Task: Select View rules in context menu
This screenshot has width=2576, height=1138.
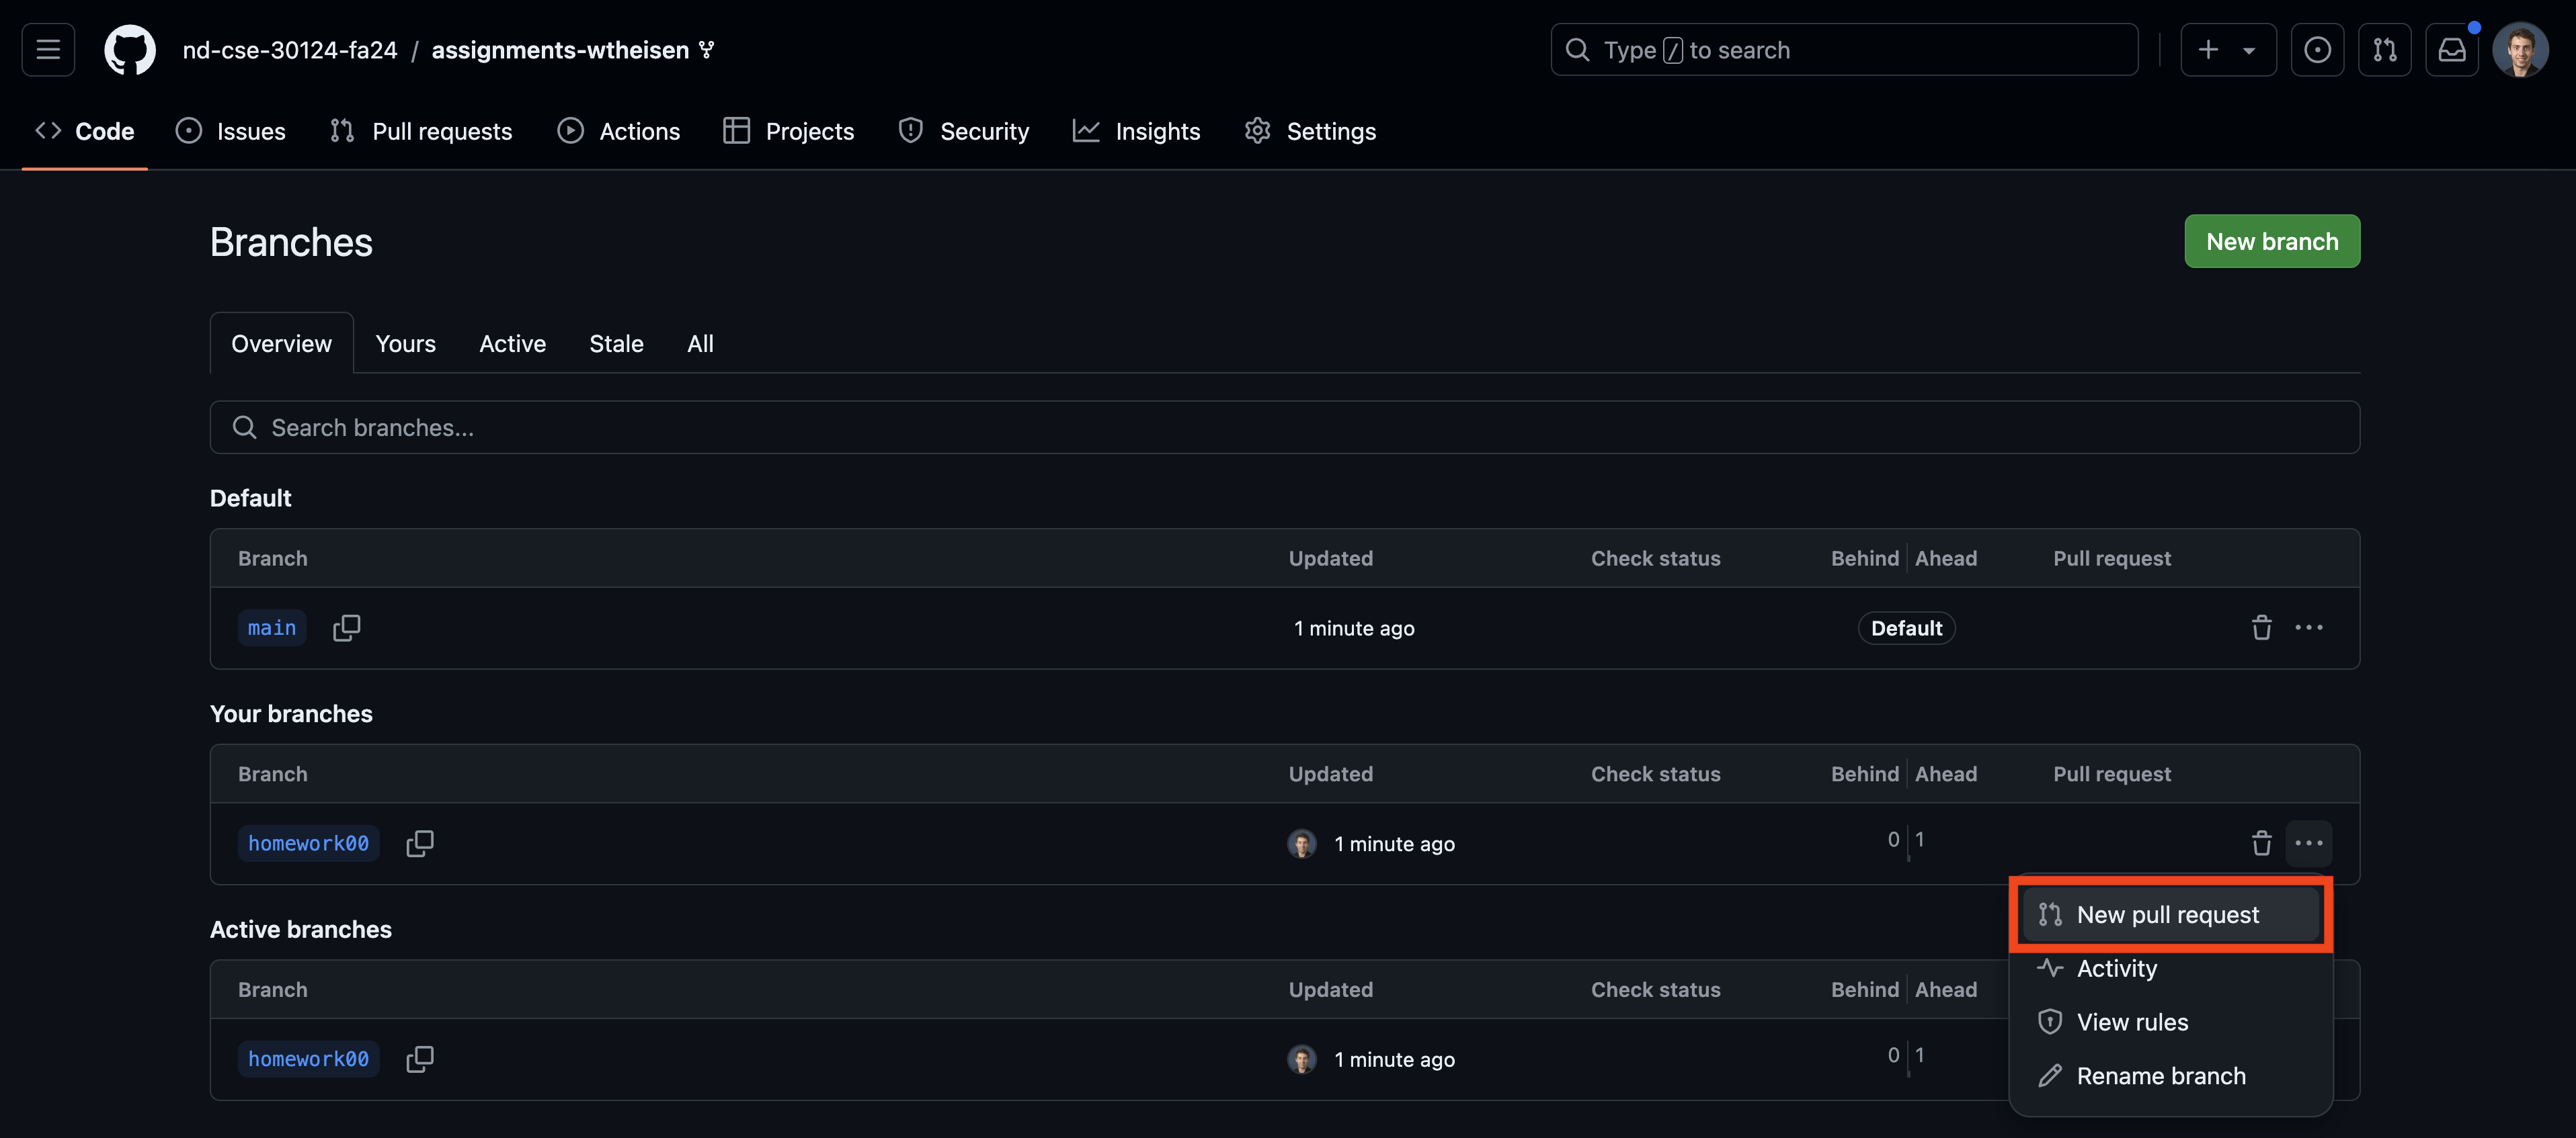Action: 2132,1022
